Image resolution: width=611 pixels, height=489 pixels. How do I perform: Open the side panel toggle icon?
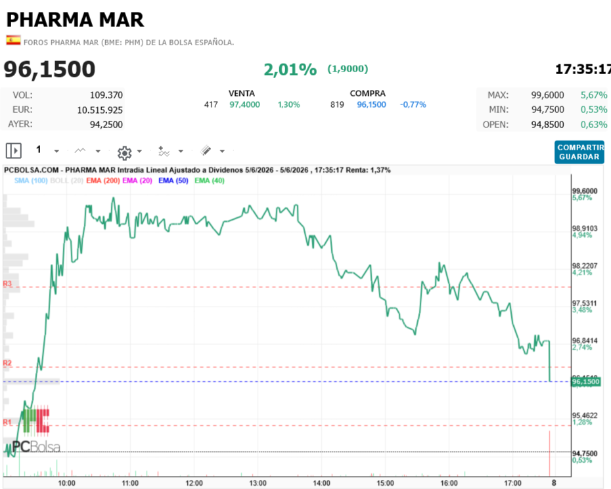(14, 151)
